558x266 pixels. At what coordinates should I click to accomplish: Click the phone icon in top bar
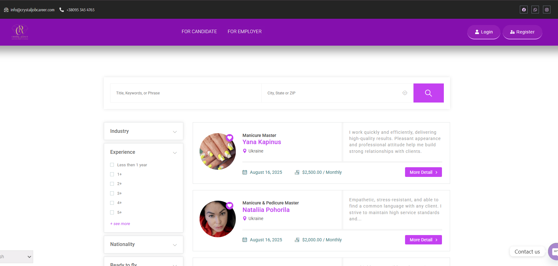click(62, 10)
